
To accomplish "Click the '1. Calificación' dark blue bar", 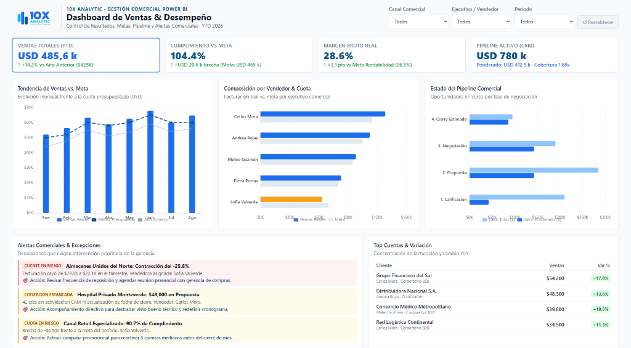I will click(x=479, y=203).
